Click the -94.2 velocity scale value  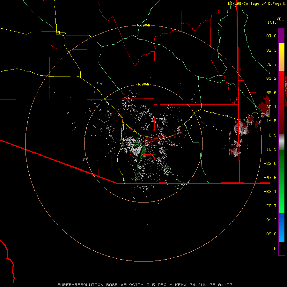tap(270, 220)
